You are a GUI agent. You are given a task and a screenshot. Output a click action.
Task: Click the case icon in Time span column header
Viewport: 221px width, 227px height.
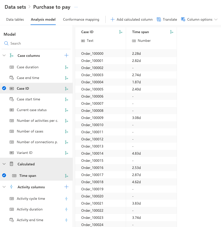[x=172, y=32]
